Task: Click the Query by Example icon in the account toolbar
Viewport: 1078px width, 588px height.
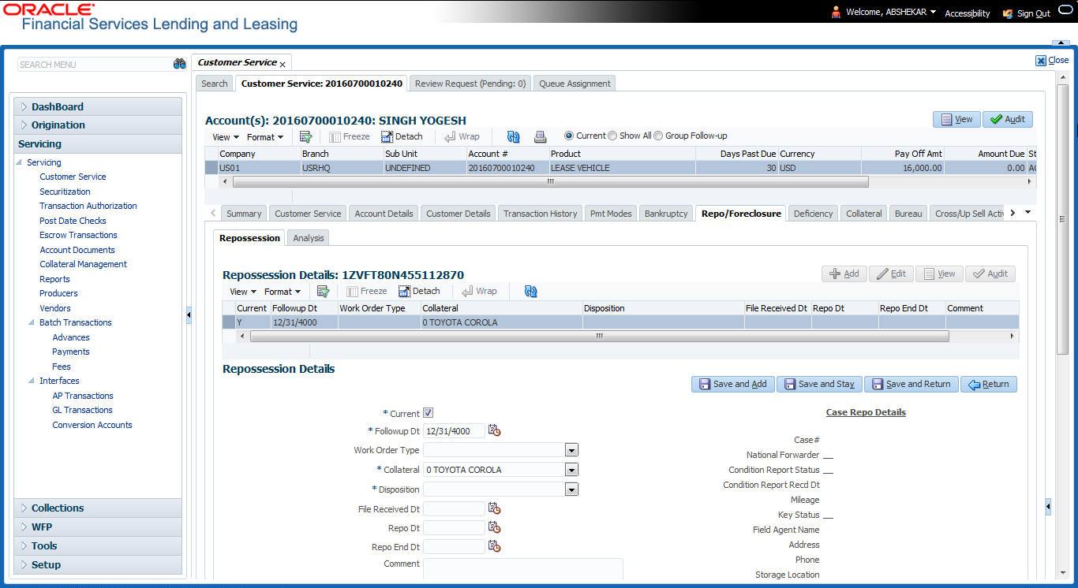Action: click(x=305, y=136)
